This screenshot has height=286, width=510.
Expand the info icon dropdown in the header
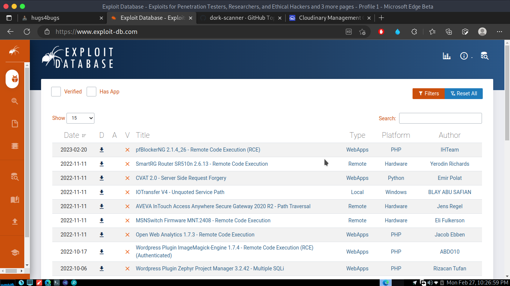(x=466, y=56)
